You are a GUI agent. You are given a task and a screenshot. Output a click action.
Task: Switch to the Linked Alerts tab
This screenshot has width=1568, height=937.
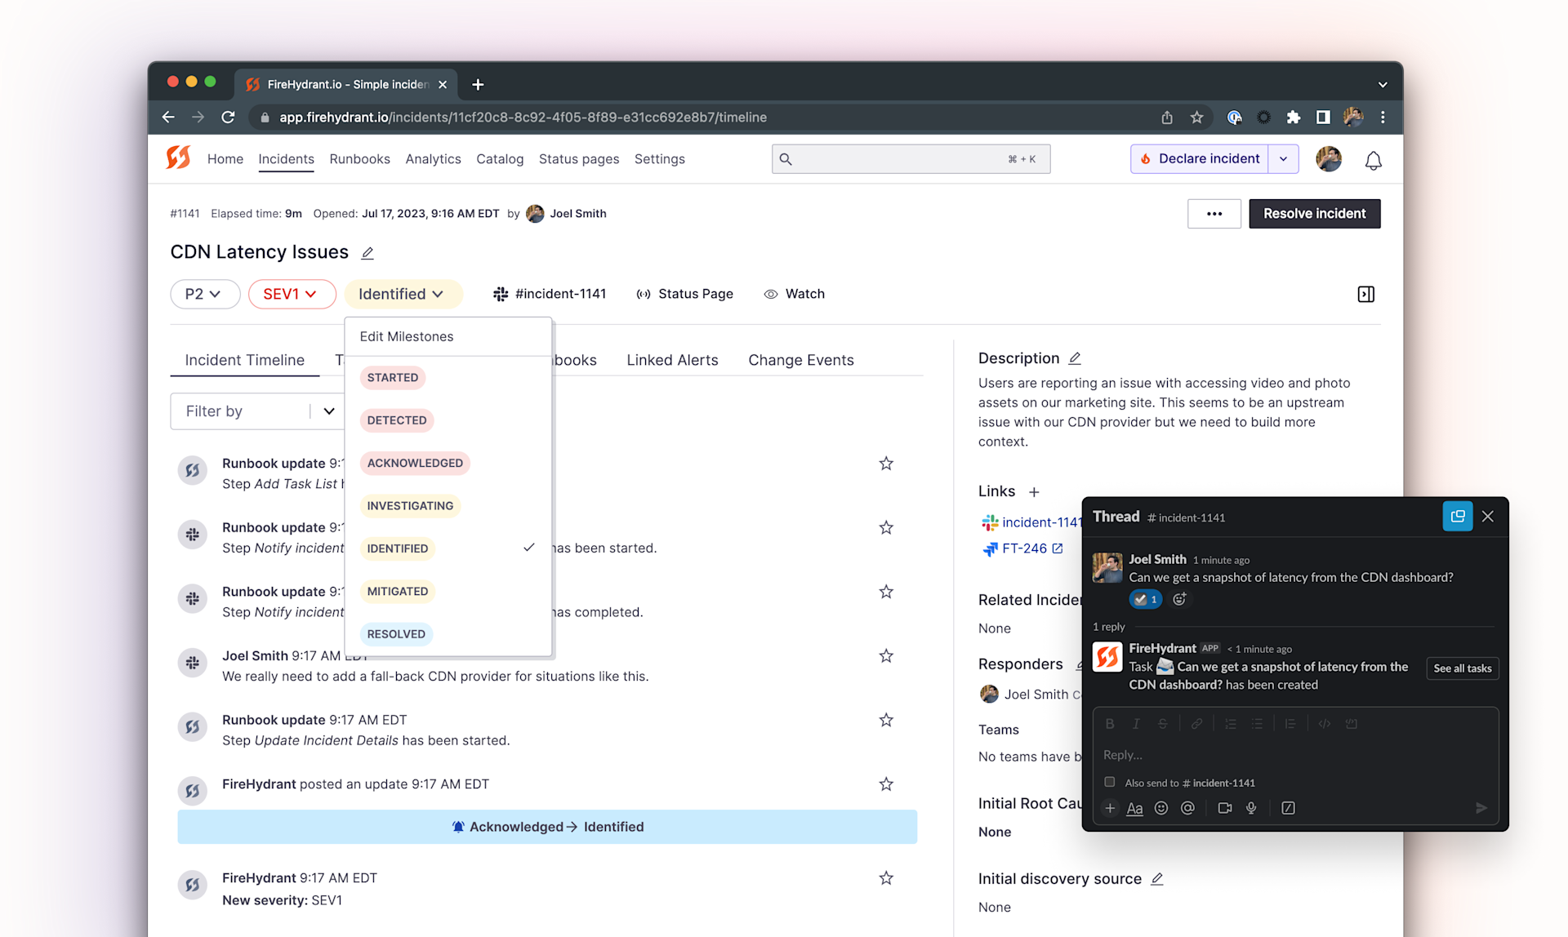coord(672,360)
